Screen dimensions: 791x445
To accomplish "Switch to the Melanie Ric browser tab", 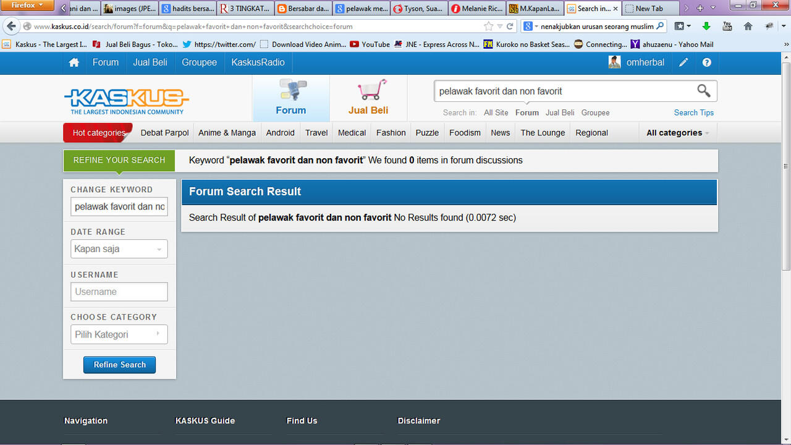I will point(477,9).
